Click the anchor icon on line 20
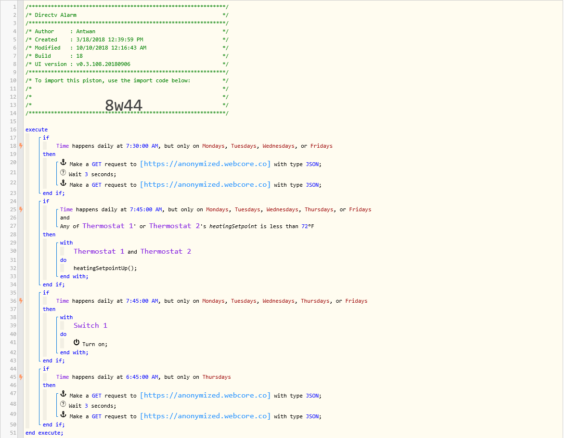This screenshot has height=438, width=567. [x=63, y=162]
